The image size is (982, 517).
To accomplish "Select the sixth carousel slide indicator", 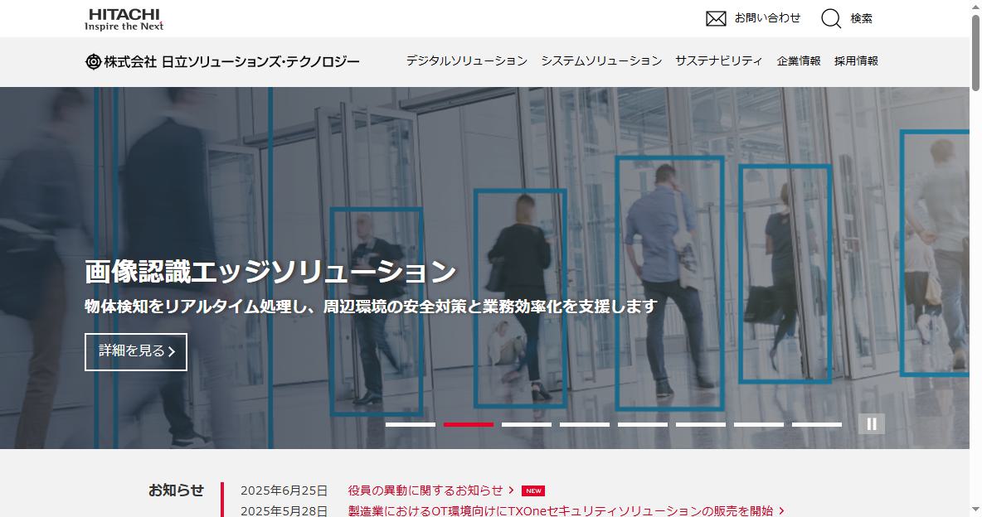I will click(x=701, y=424).
